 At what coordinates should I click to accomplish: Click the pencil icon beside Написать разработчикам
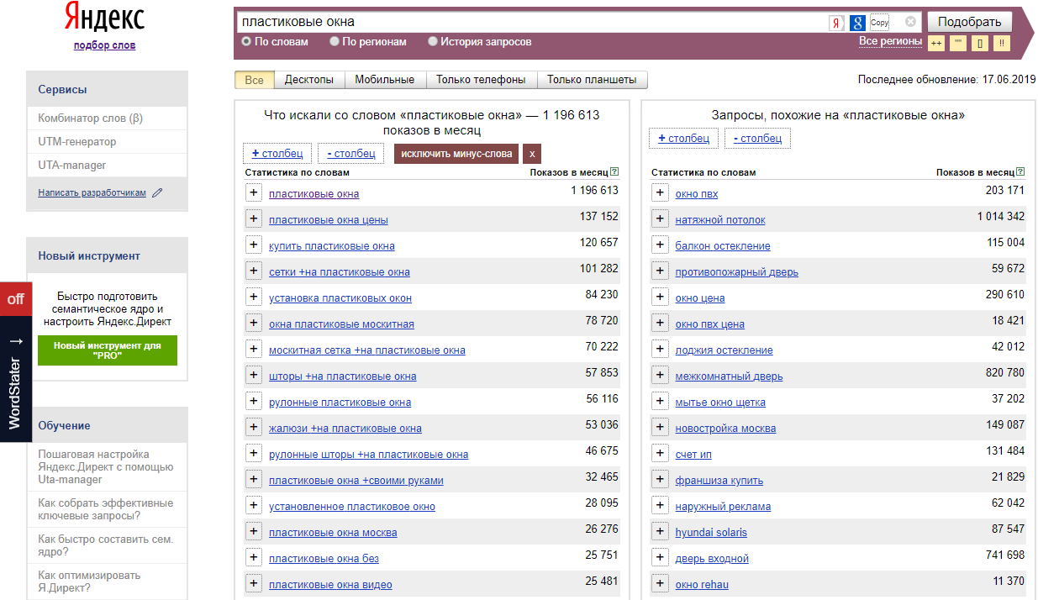pos(157,192)
